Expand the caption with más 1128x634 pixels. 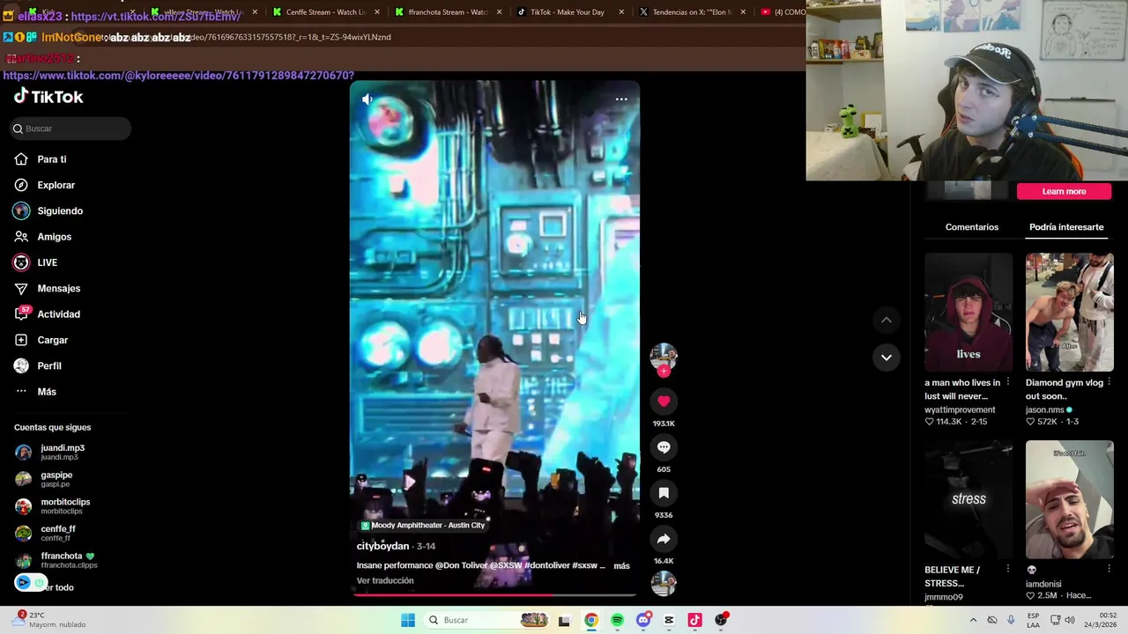click(621, 566)
